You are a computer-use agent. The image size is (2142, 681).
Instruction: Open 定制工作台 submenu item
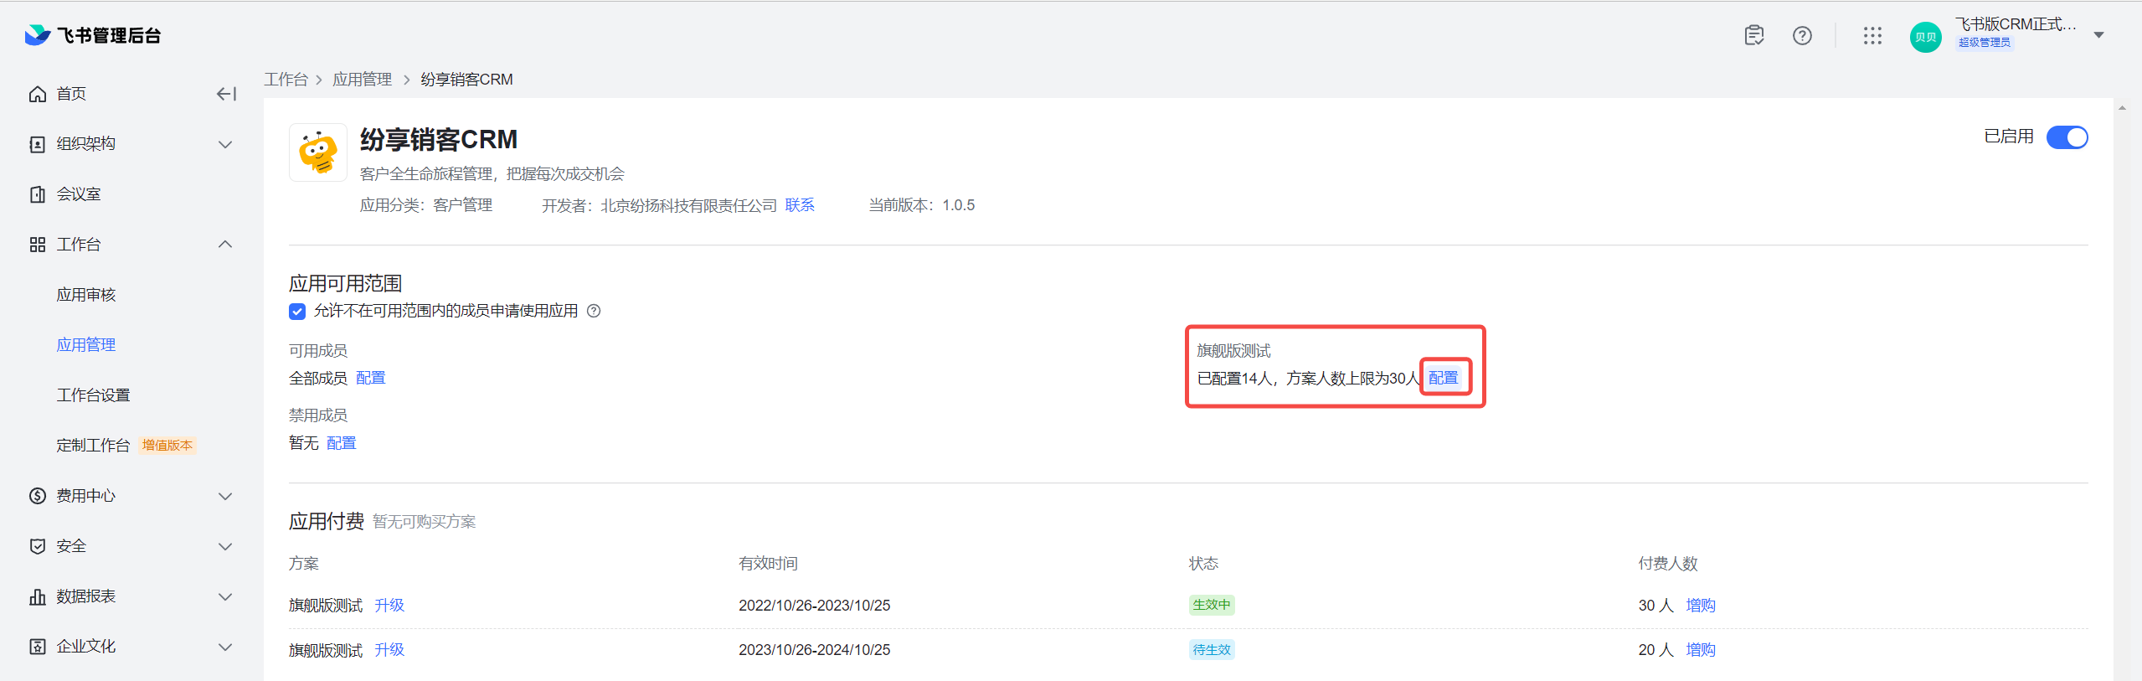(x=93, y=446)
